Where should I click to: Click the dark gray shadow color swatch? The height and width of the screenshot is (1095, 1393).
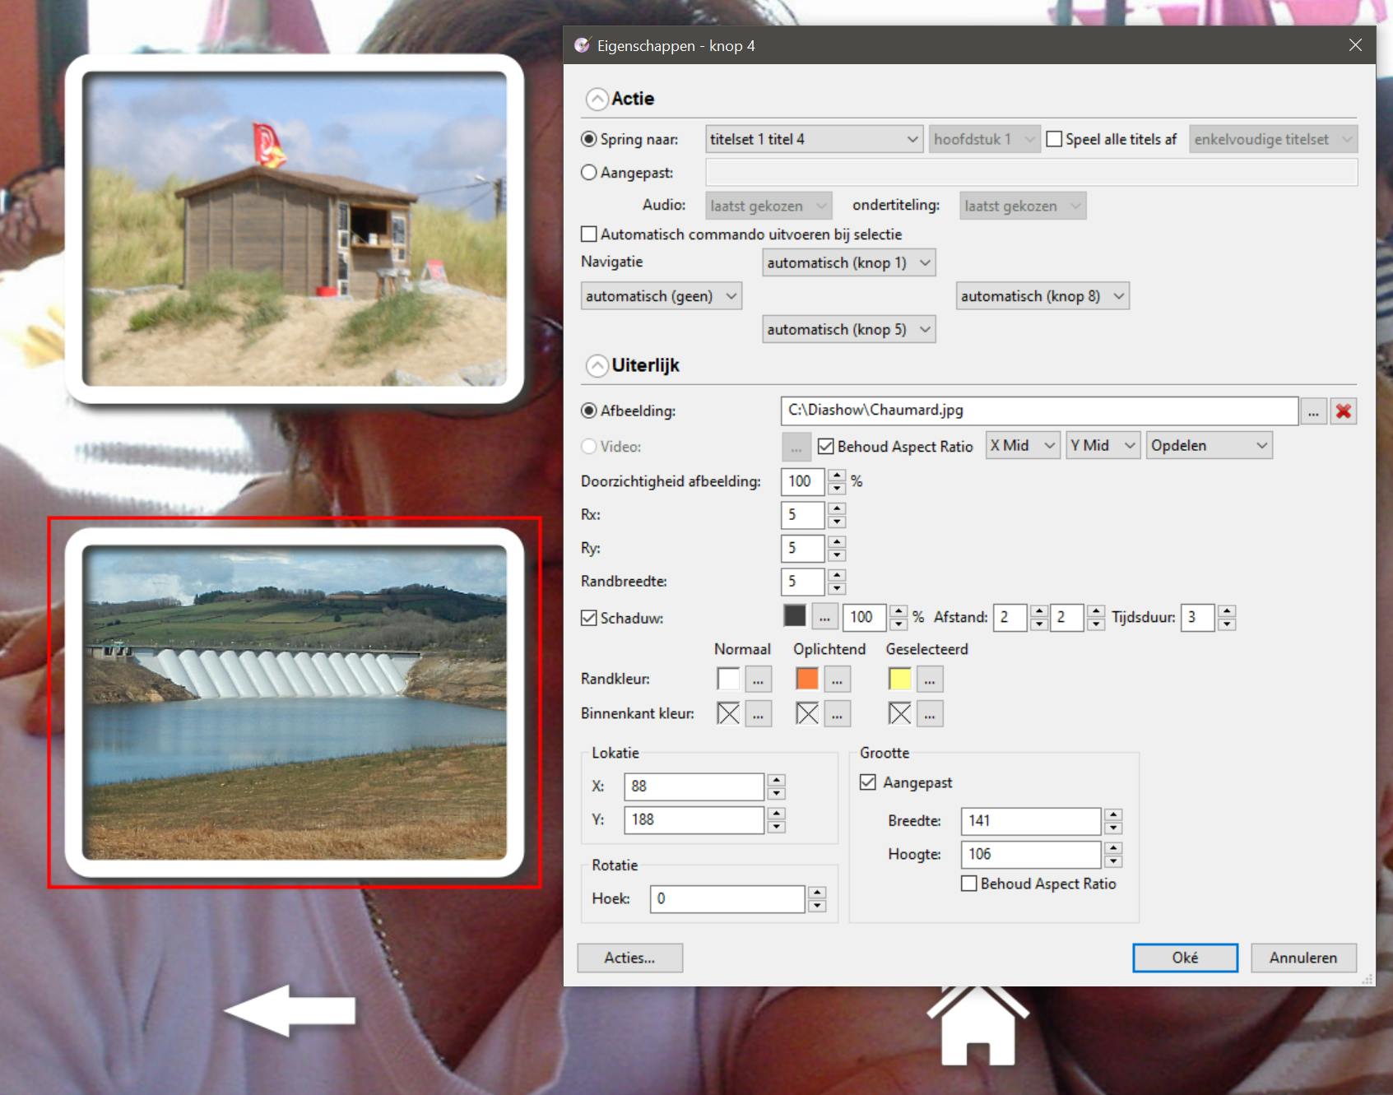(795, 616)
